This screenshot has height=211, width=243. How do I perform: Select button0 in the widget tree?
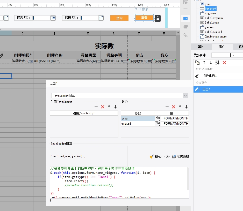coord(210,9)
